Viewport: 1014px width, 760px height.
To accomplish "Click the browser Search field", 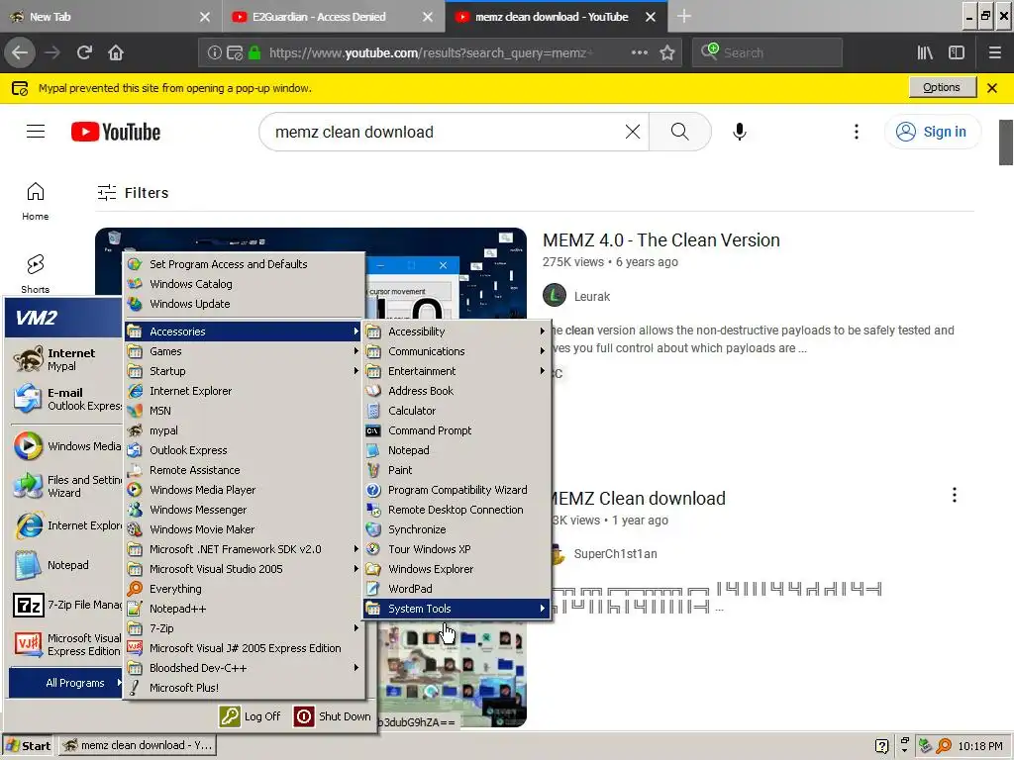I will [767, 52].
